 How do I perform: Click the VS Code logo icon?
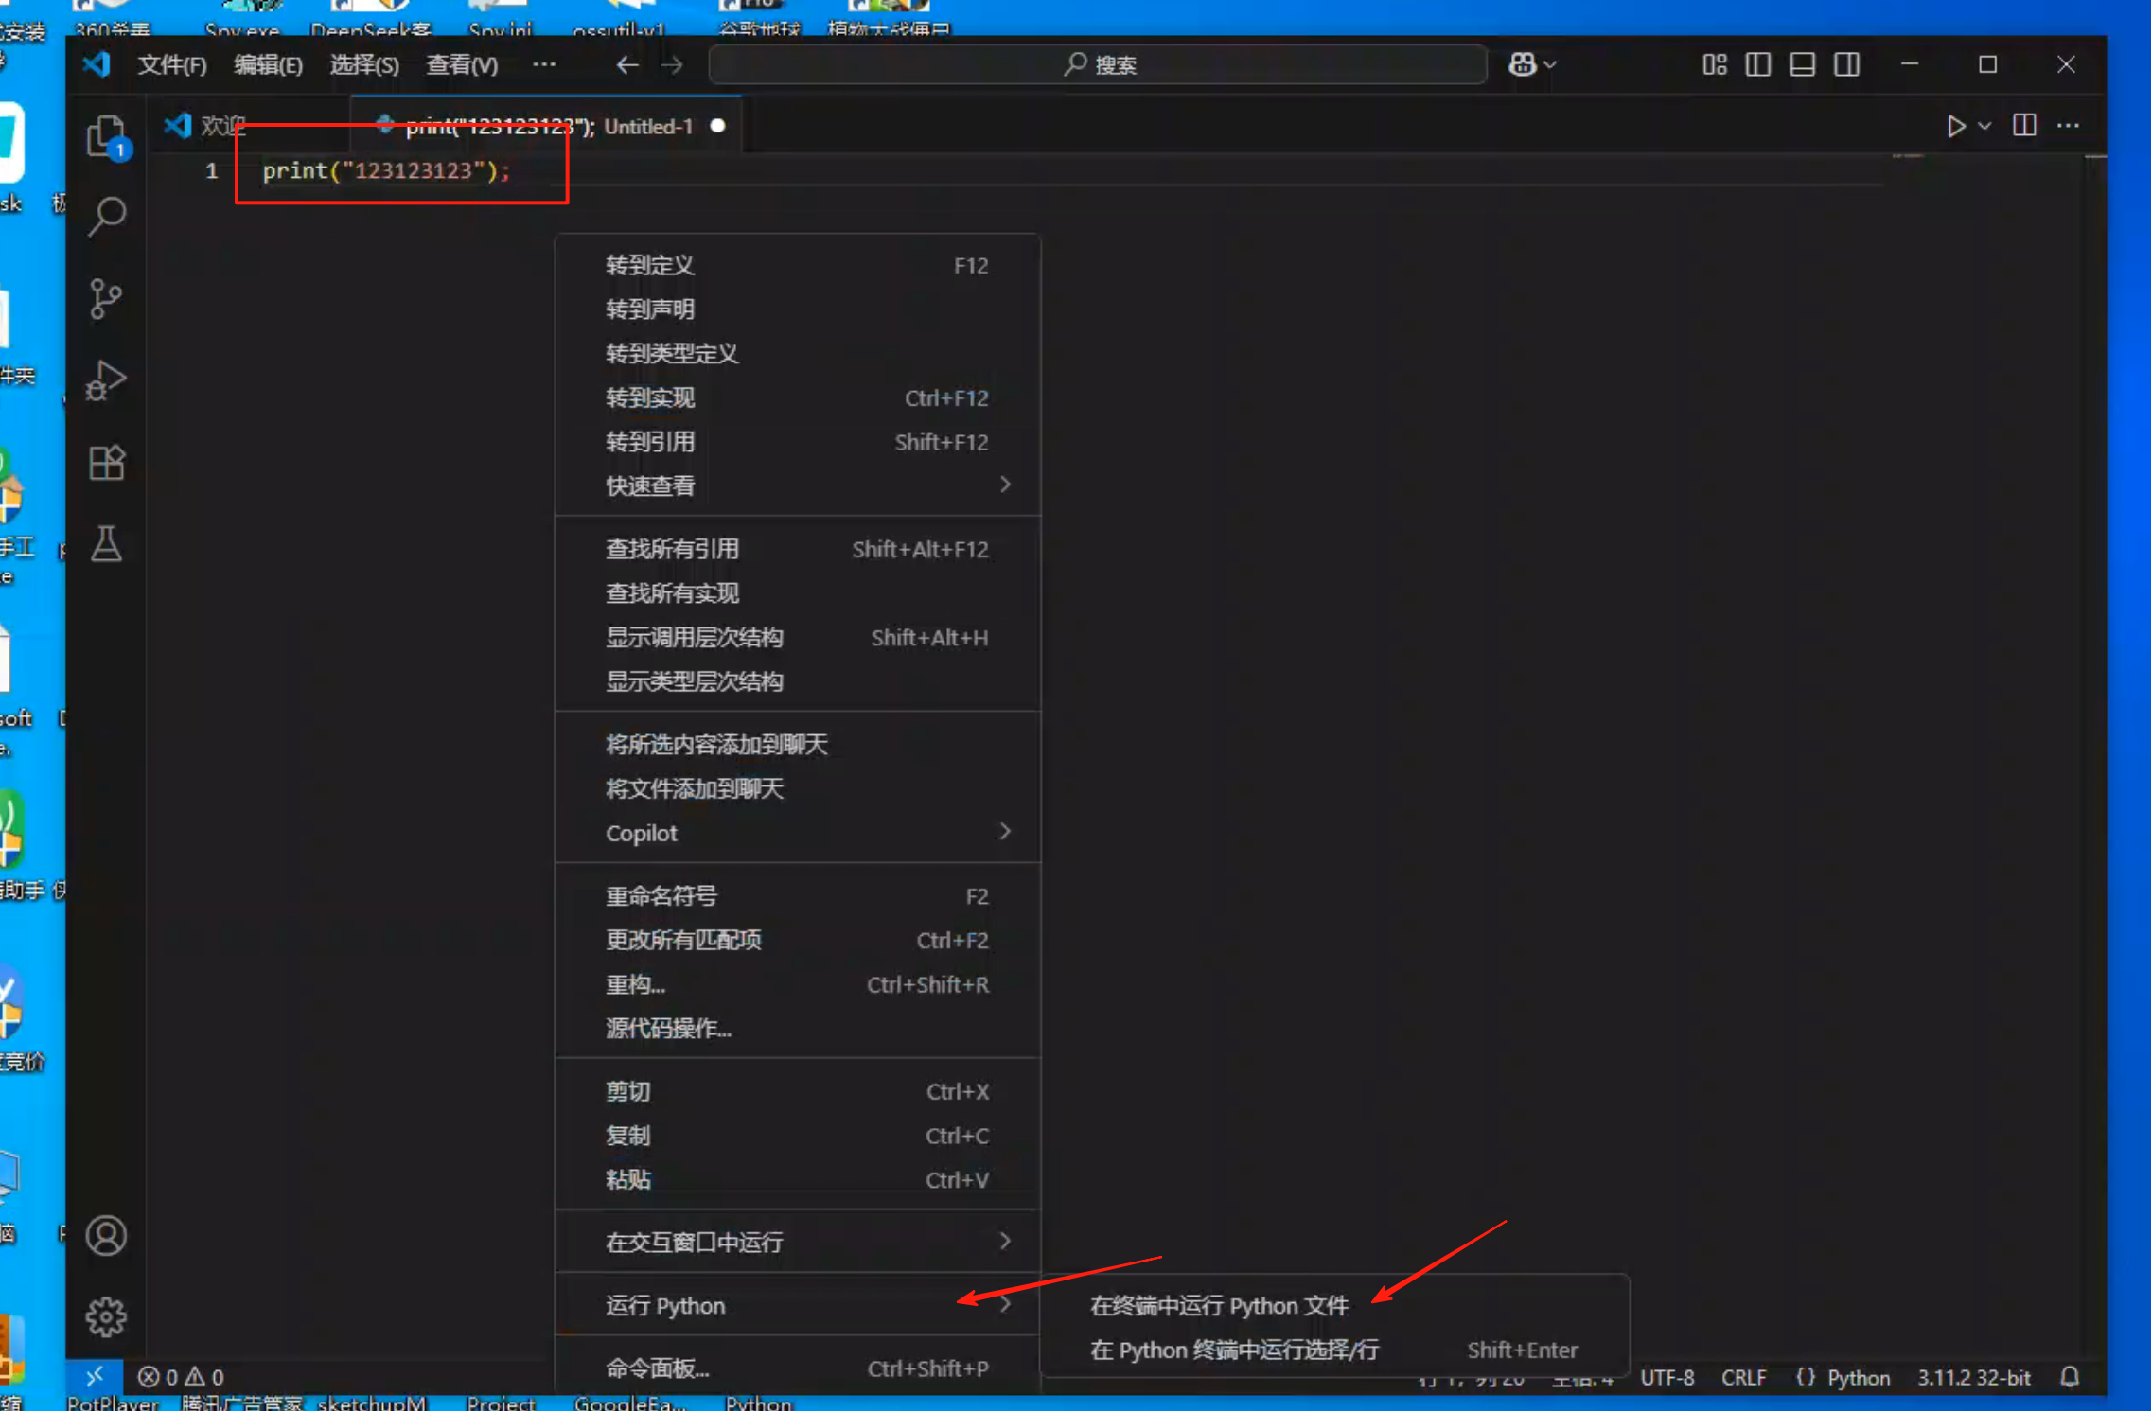click(x=97, y=64)
